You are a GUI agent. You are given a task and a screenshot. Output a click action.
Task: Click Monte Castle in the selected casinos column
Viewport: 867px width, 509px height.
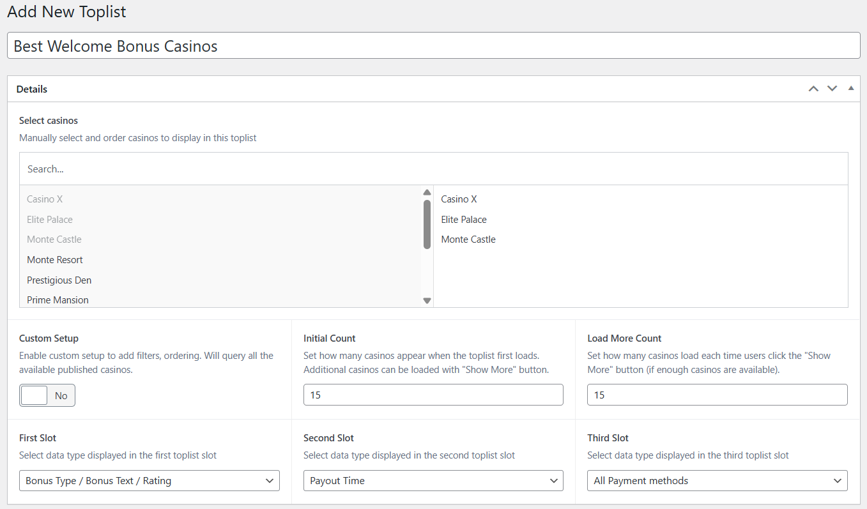[468, 239]
